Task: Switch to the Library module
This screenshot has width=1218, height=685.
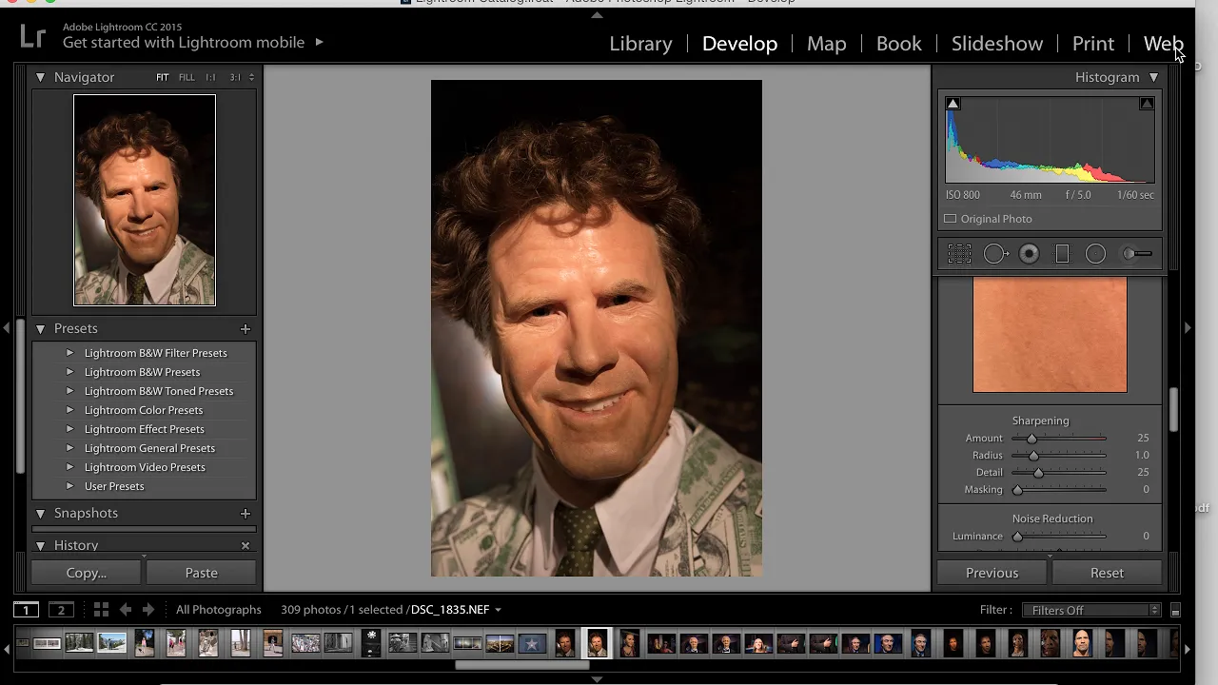Action: [x=640, y=44]
